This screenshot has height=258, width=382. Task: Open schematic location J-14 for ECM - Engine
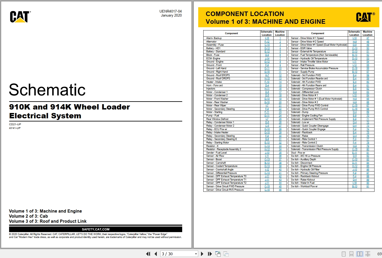click(267, 58)
